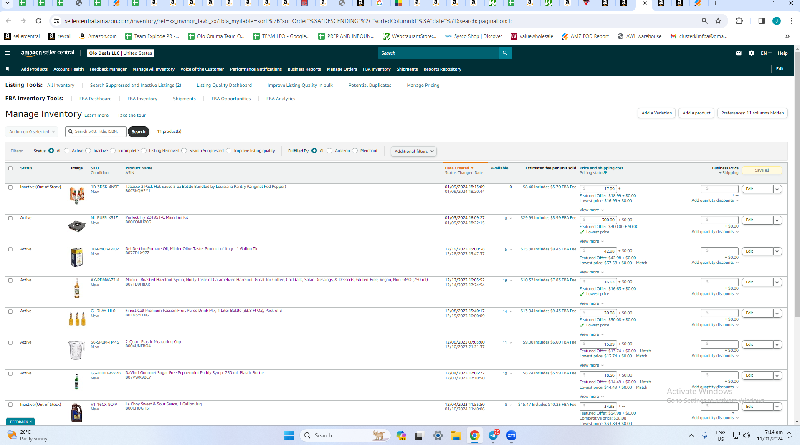Select the Search Suppressed status filter
Viewport: 800px width, 445px height.
coord(184,151)
